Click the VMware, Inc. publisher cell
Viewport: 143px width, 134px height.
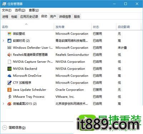[65, 97]
